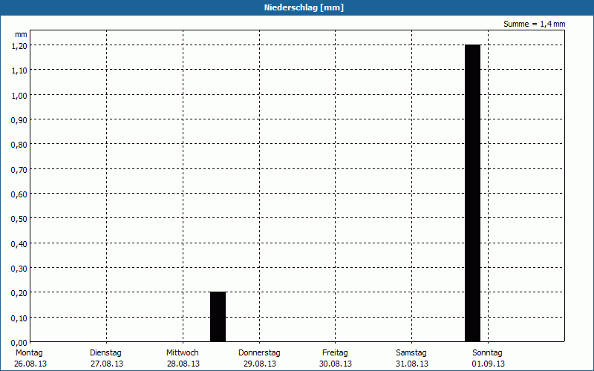594x371 pixels.
Task: Click the 1,10 y-axis value
Action: [19, 70]
